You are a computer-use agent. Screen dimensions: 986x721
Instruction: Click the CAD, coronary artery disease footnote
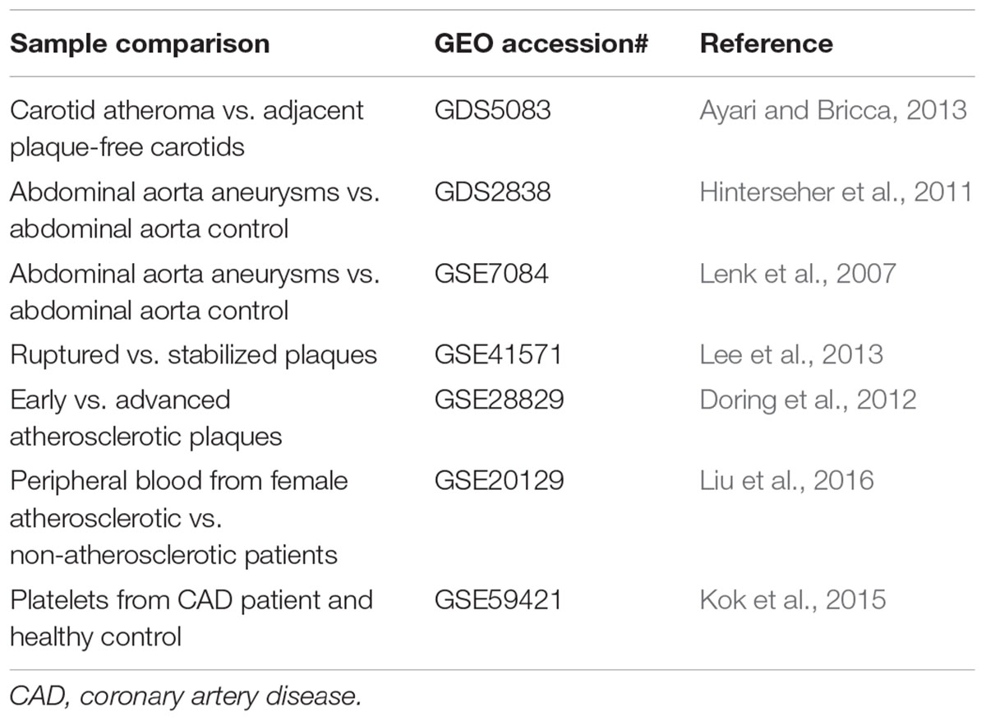[x=185, y=696]
